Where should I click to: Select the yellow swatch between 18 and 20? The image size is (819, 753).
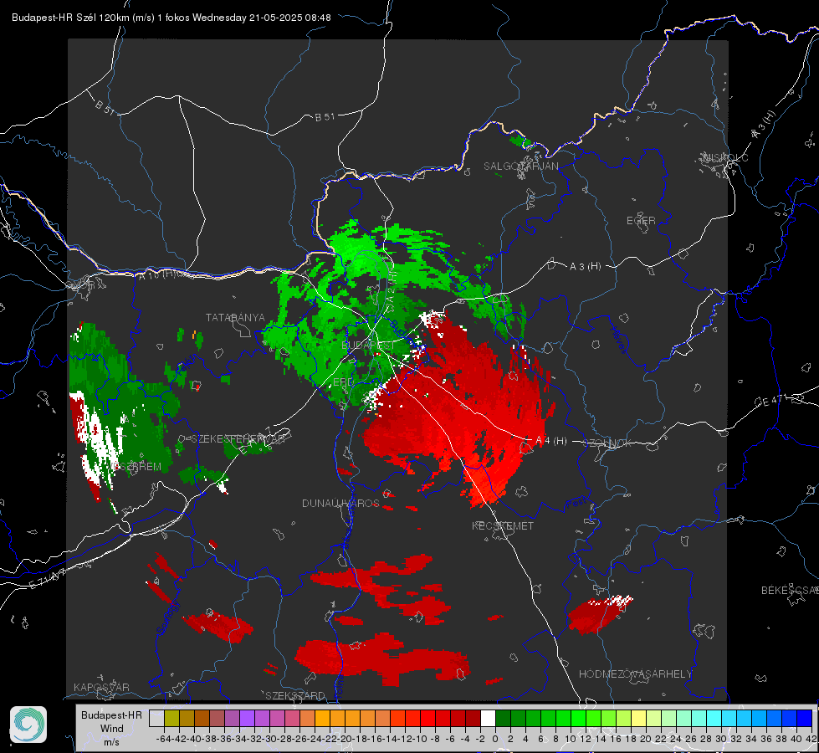tap(638, 718)
